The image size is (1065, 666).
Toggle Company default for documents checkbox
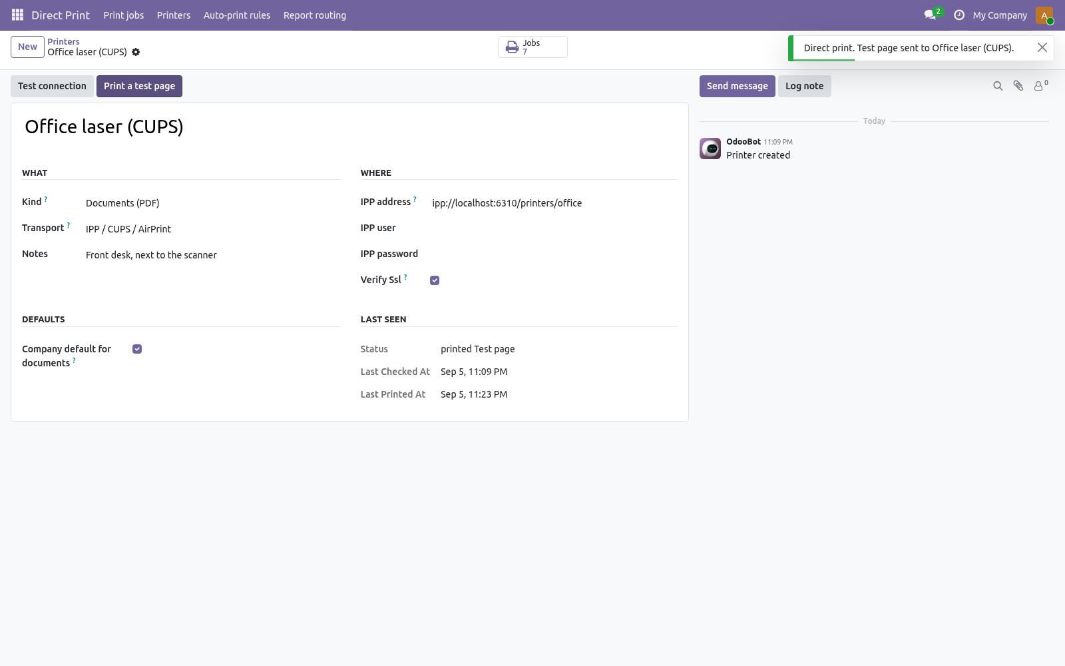coord(137,349)
